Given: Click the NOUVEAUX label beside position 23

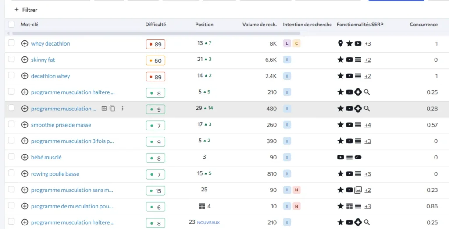Looking at the screenshot, I should coord(208,222).
